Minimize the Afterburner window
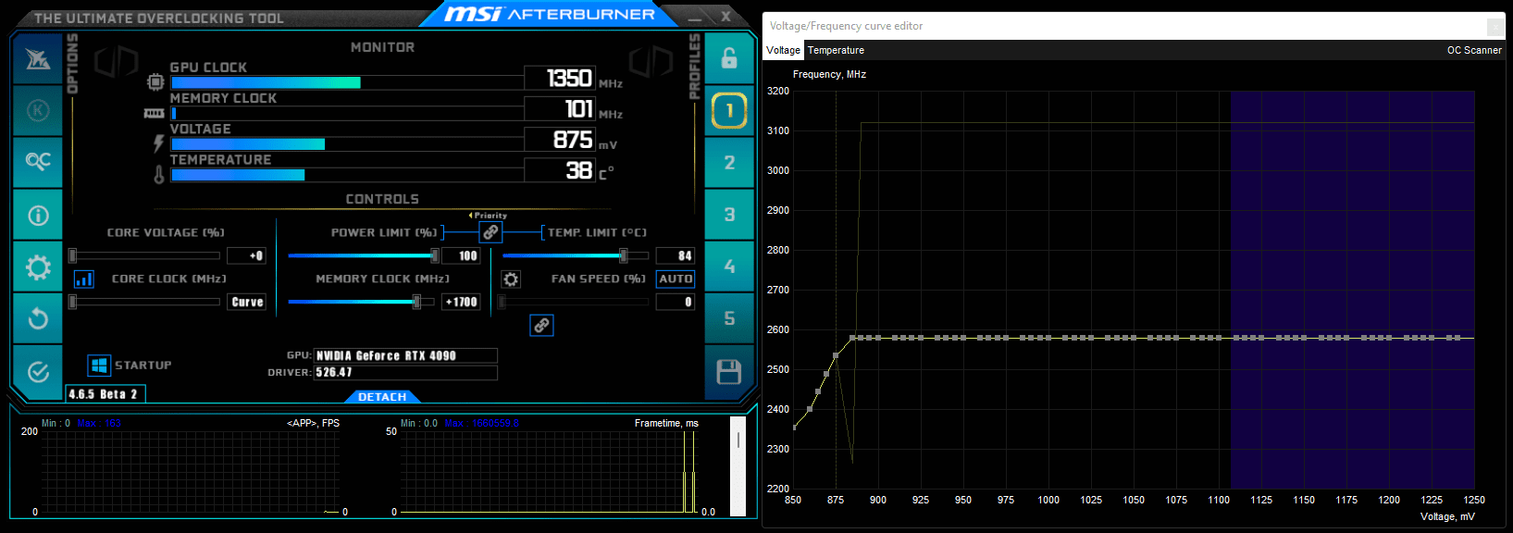Image resolution: width=1513 pixels, height=533 pixels. (x=695, y=17)
